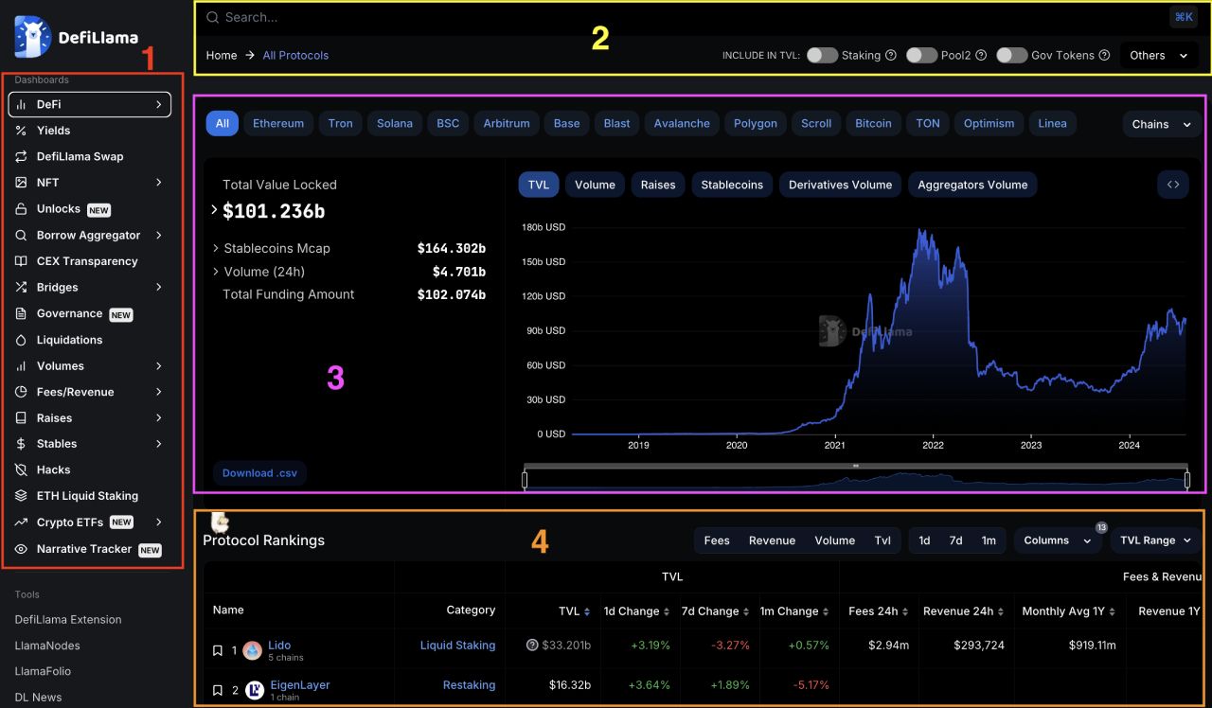Open the Chains dropdown

1162,124
